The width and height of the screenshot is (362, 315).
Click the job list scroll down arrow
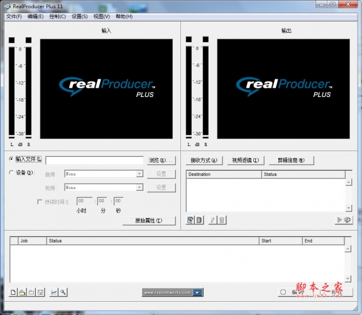tap(348, 278)
